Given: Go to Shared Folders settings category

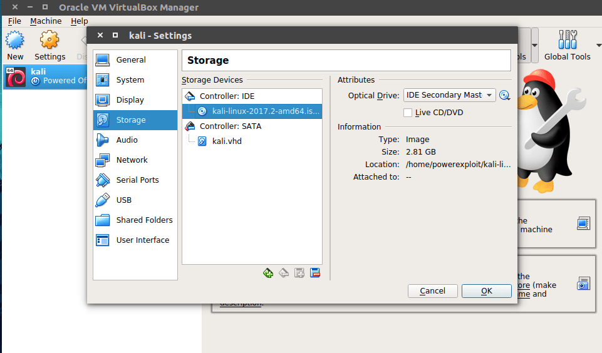Looking at the screenshot, I should click(135, 220).
